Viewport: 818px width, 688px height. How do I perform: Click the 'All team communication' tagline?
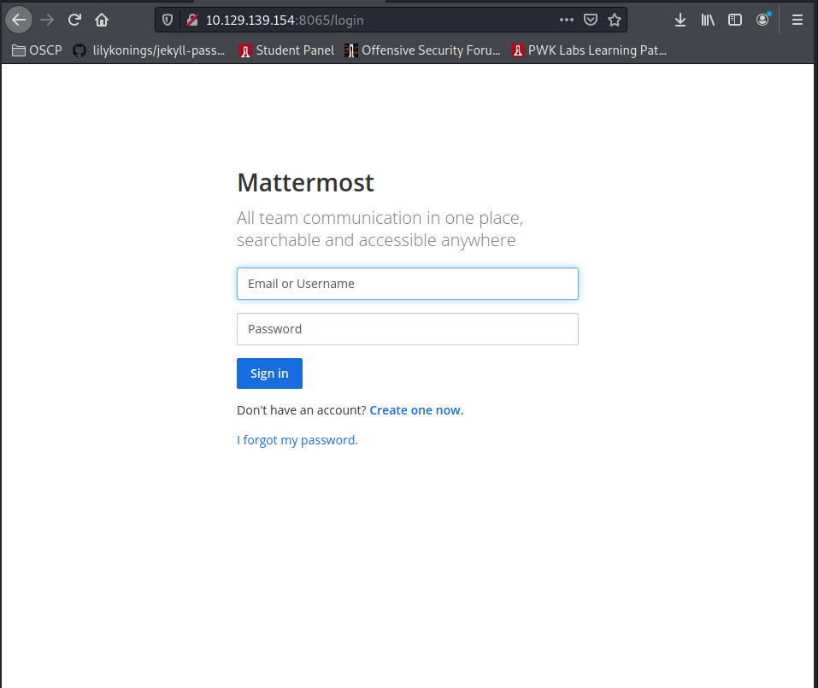380,229
